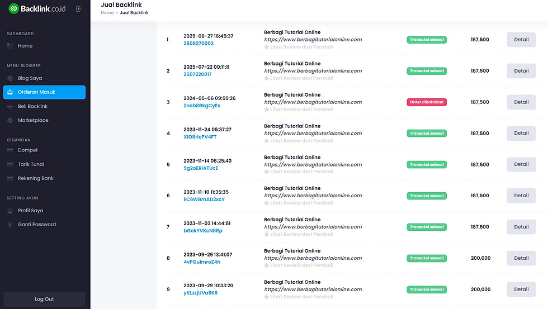Viewport: 548px width, 309px height.
Task: Click the Rekening Bank icon
Action: tap(10, 178)
